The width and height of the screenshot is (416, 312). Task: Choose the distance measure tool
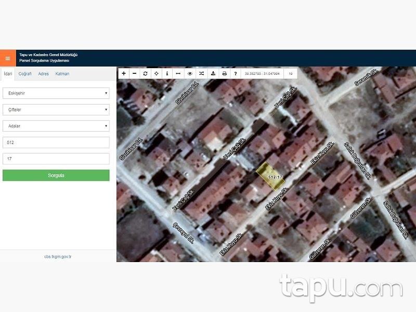(x=178, y=74)
